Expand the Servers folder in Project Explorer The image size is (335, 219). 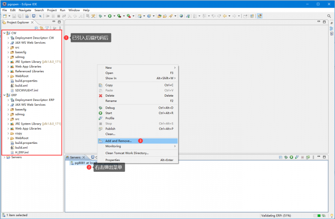(x=4, y=157)
